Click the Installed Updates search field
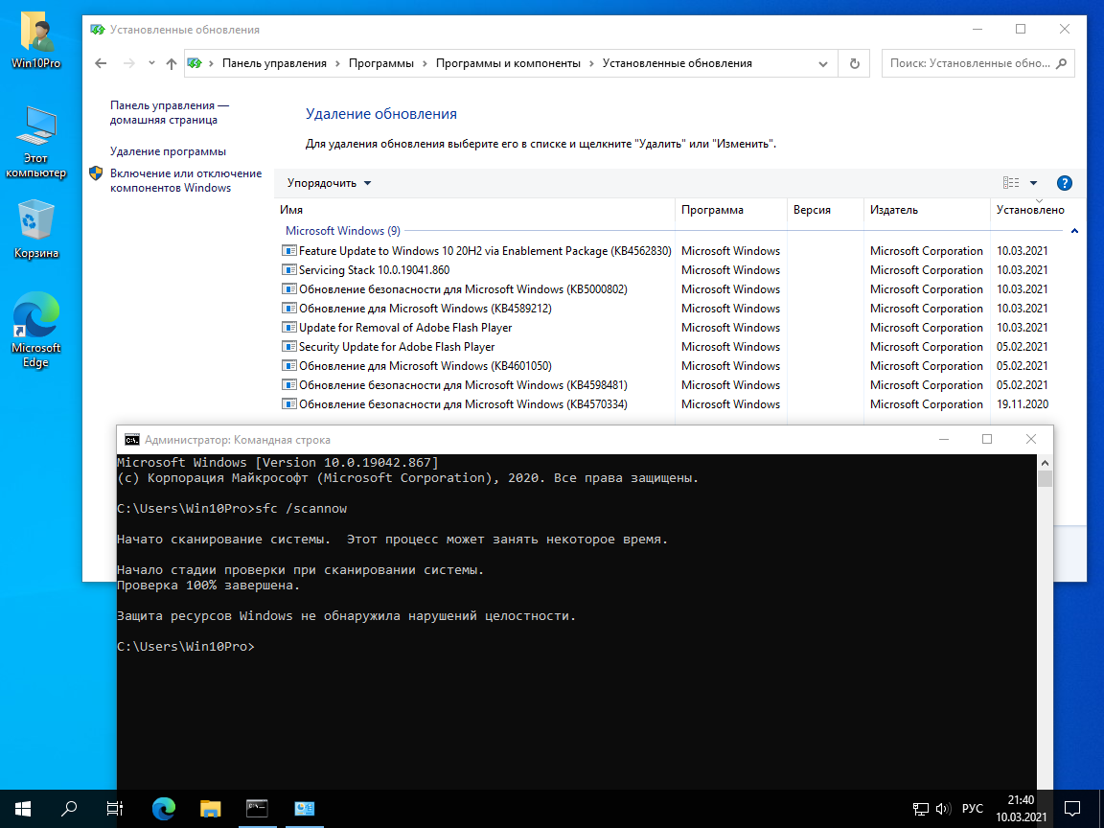The image size is (1104, 828). coord(968,63)
